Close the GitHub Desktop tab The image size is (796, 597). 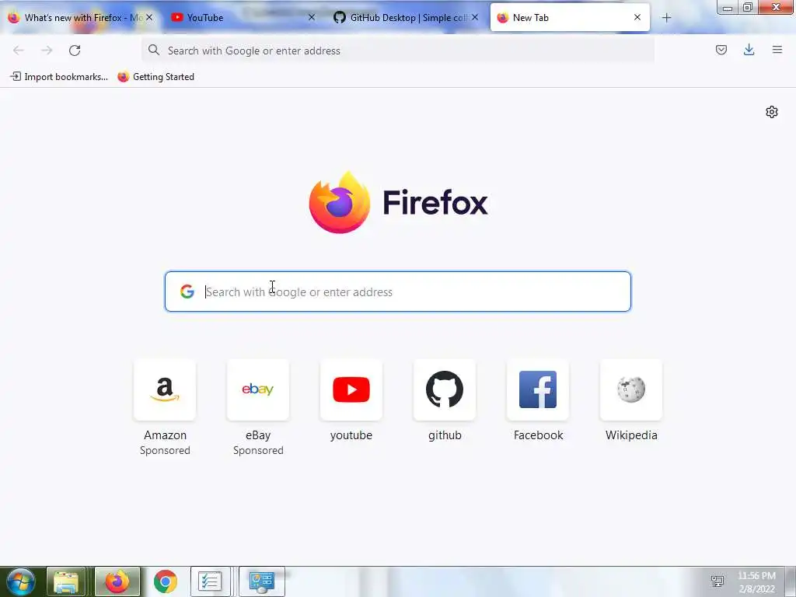point(475,17)
